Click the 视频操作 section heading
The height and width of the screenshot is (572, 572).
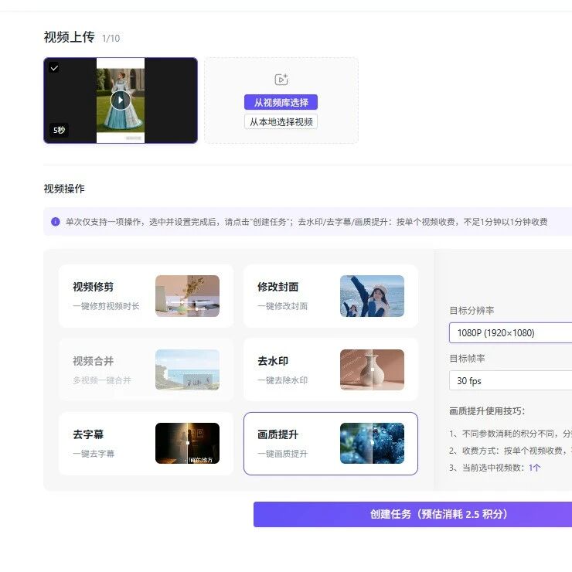click(64, 189)
